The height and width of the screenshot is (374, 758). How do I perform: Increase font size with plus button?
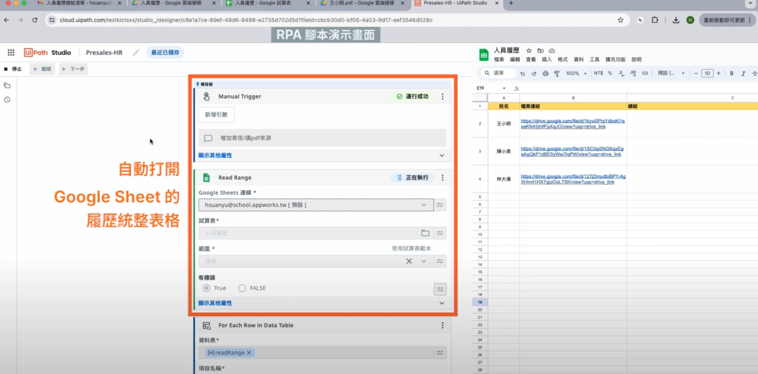point(718,73)
